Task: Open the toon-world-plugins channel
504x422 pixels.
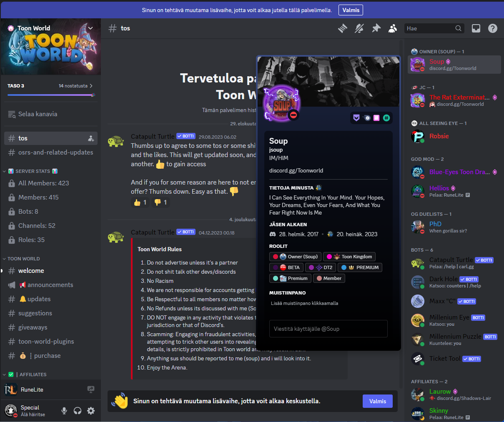Action: point(51,342)
